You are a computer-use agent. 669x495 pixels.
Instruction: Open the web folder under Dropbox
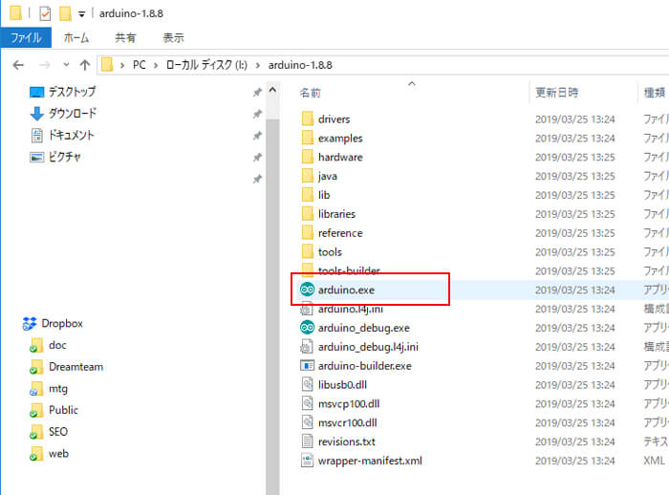(49, 454)
